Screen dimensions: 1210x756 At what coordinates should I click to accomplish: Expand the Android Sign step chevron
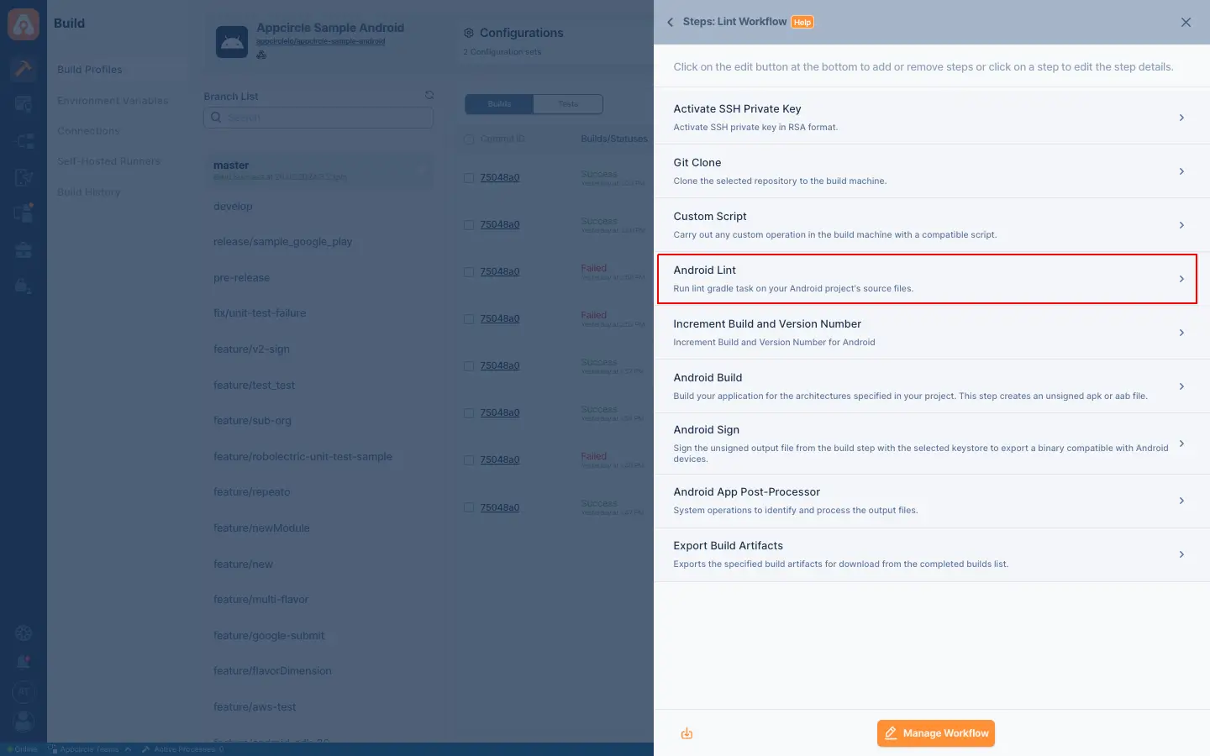click(1181, 444)
